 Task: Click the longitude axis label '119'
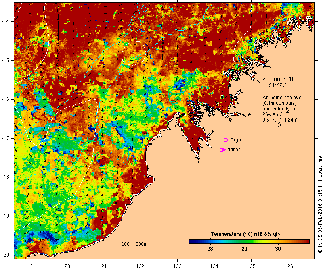[29, 266]
